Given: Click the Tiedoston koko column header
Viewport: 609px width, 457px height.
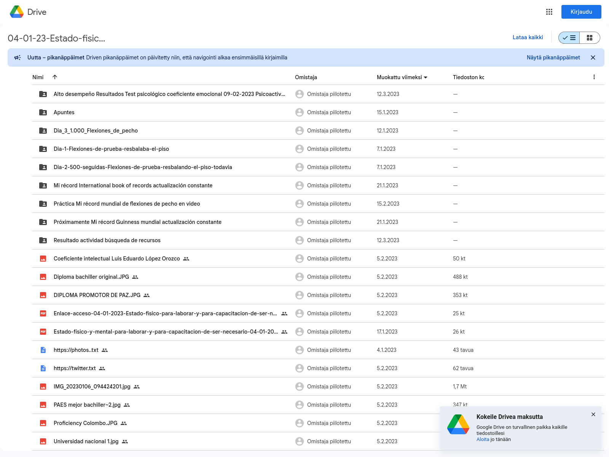Looking at the screenshot, I should 469,77.
